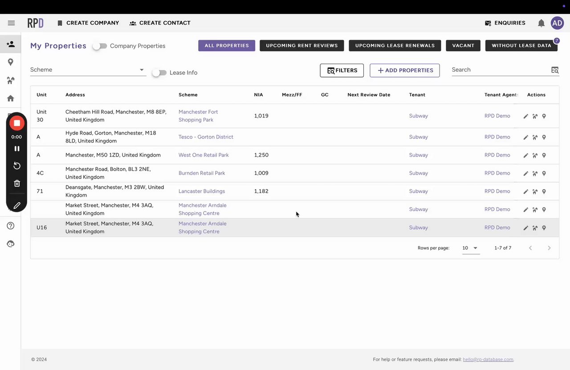Select the Upcoming Rent Reviews tab
The width and height of the screenshot is (570, 370).
(x=302, y=45)
